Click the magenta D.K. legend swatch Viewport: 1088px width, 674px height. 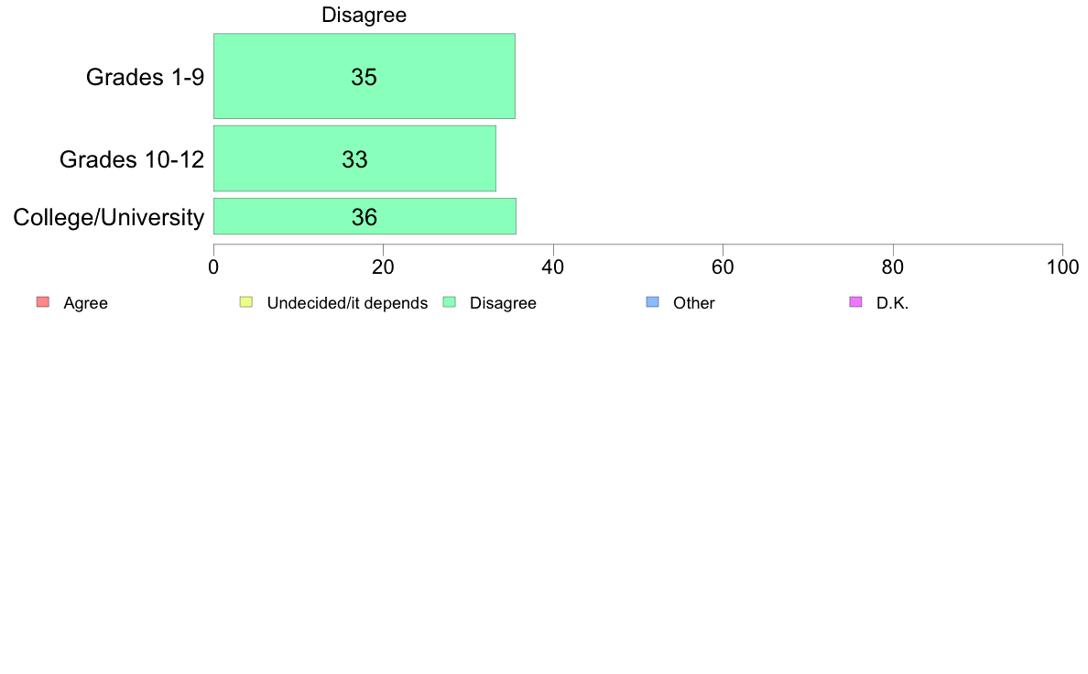(x=856, y=302)
